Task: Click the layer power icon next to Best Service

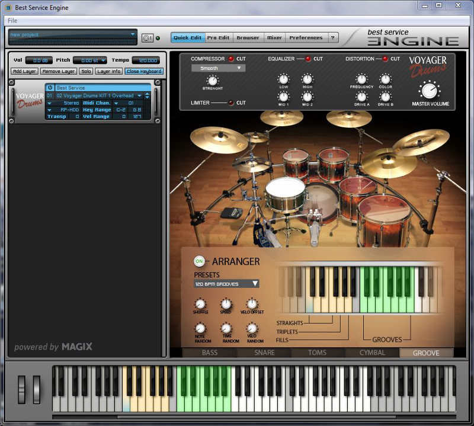Action: (x=50, y=87)
